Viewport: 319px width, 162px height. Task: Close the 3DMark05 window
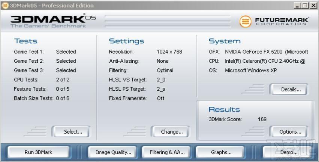coord(313,6)
